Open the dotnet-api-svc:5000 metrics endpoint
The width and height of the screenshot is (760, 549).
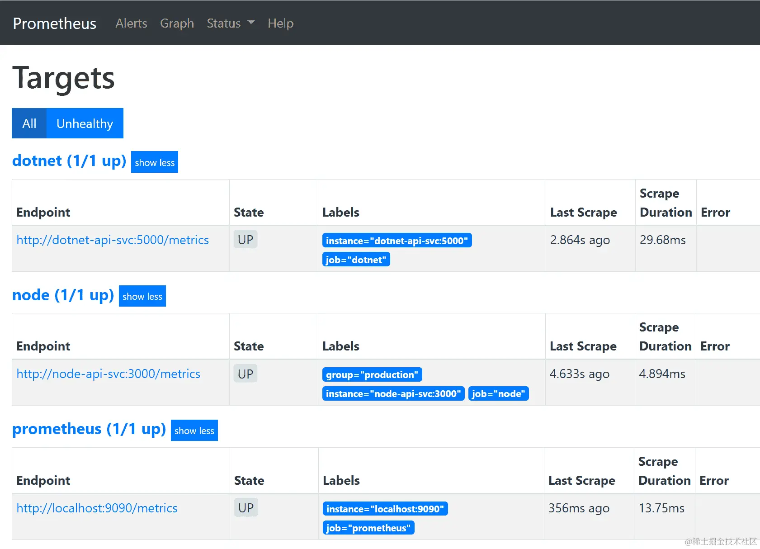tap(113, 240)
